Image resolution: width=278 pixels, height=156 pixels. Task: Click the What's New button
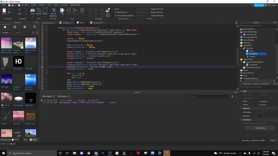tap(259, 5)
